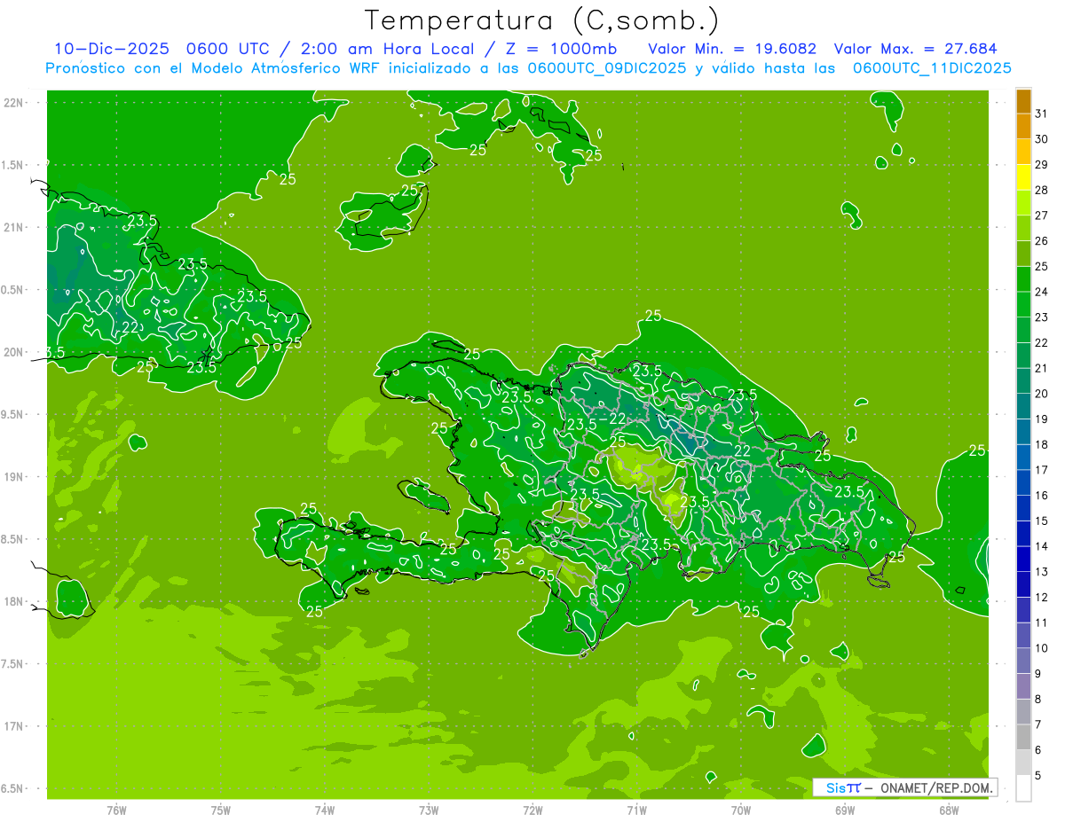Pick the dark blue swatch between 13 and 14
This screenshot has width=1065, height=822.
[1023, 559]
